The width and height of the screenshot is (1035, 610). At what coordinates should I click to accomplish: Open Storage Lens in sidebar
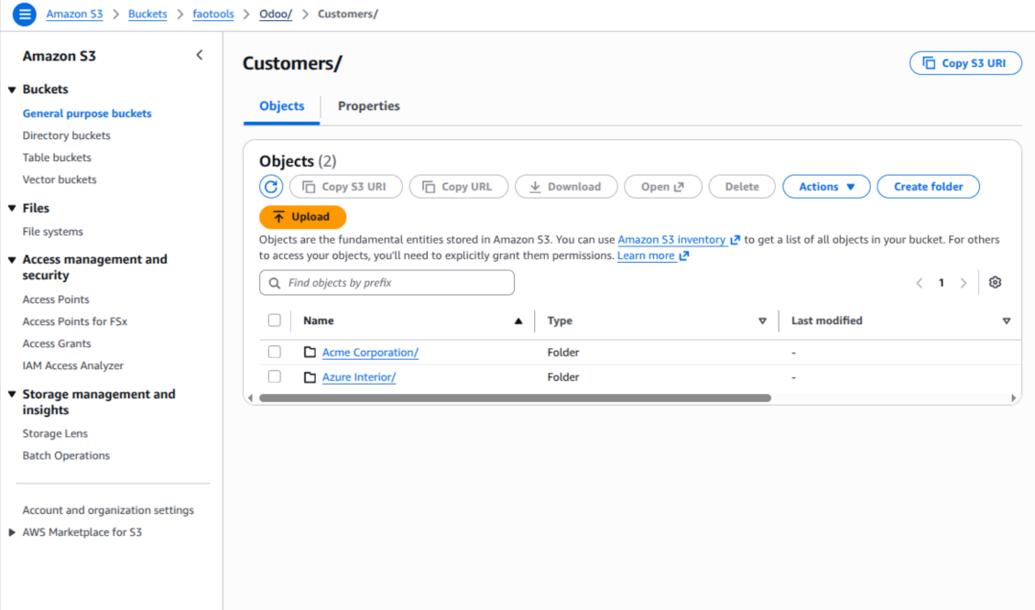tap(56, 434)
